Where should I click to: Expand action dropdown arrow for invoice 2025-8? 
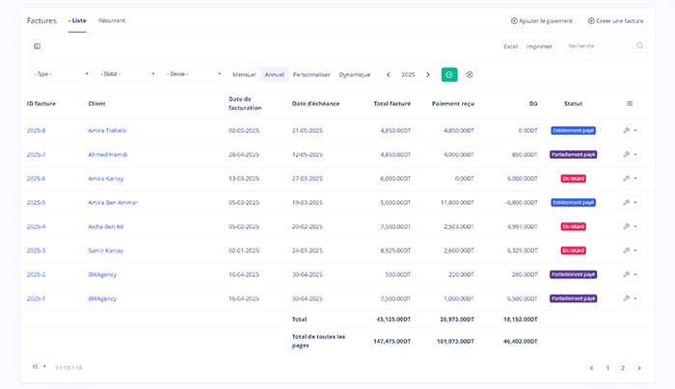(x=635, y=130)
